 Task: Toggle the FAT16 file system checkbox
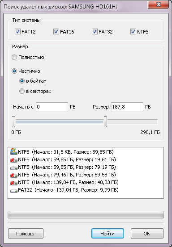(x=56, y=32)
